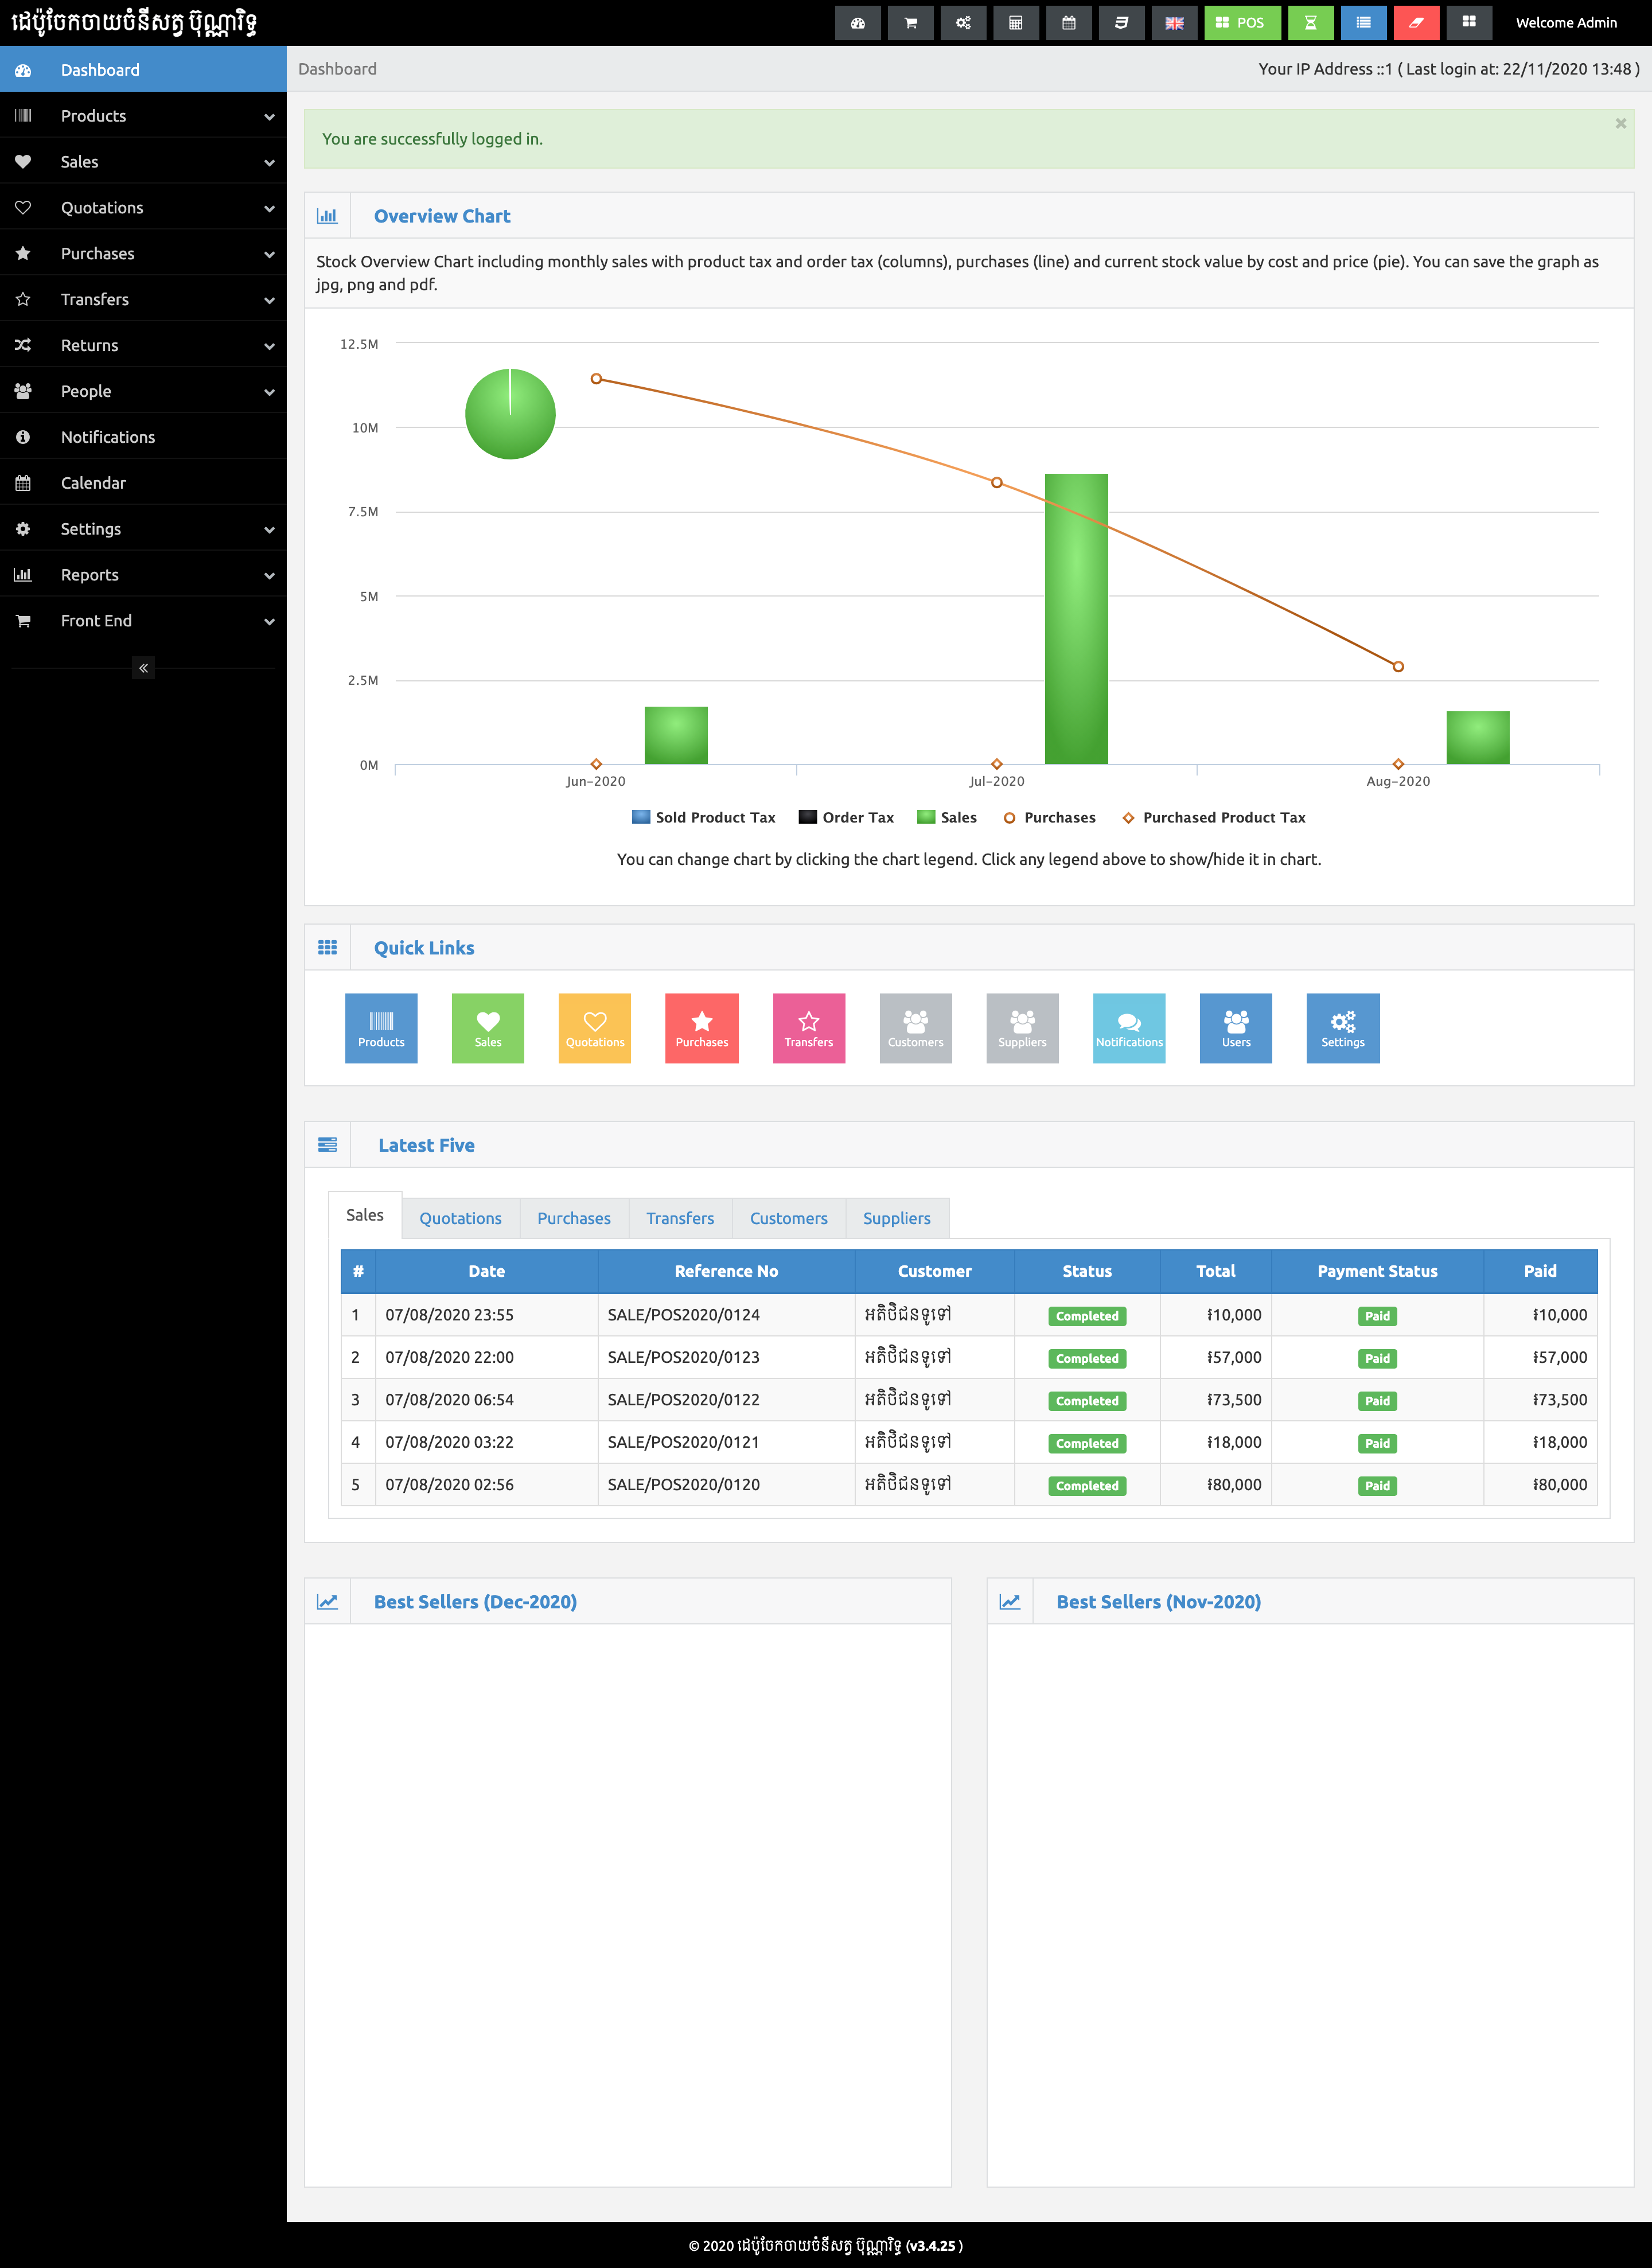Switch to the Quotations tab
The height and width of the screenshot is (2268, 1652).
460,1218
